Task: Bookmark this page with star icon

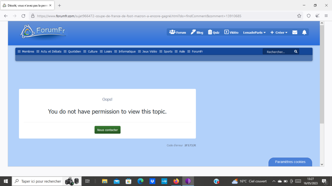Action: (299, 16)
